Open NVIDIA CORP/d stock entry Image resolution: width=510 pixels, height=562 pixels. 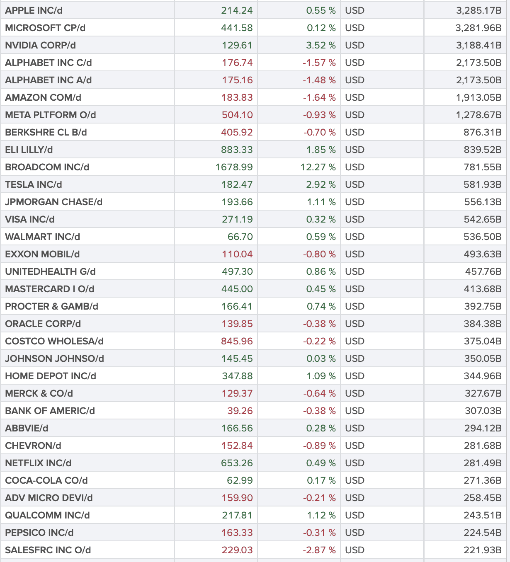41,45
